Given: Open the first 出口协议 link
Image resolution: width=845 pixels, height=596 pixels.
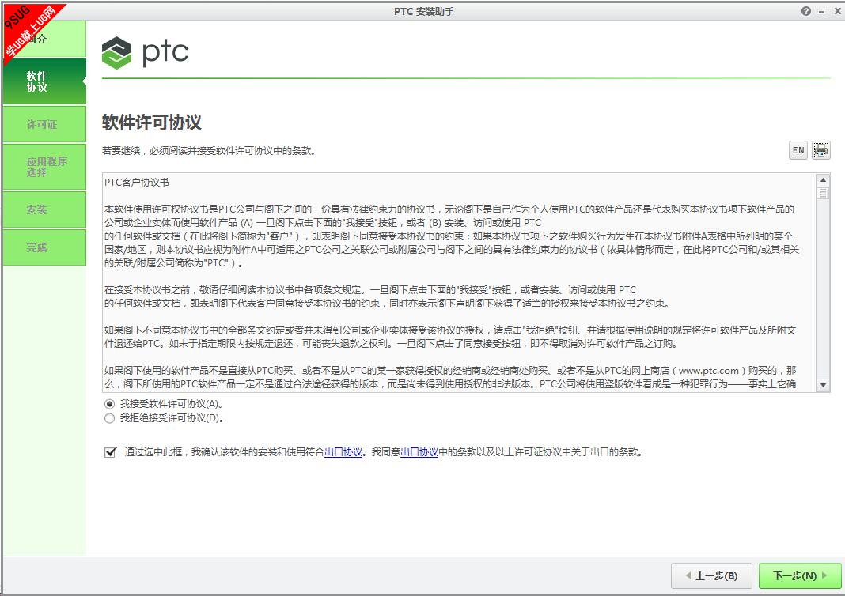Looking at the screenshot, I should [x=343, y=452].
